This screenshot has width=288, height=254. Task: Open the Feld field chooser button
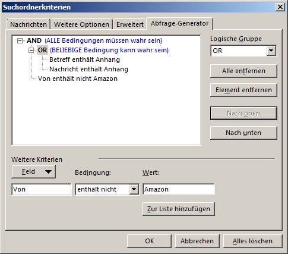click(34, 171)
